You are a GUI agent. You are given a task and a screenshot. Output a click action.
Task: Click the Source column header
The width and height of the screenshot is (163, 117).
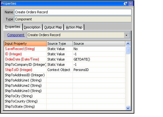99,44
